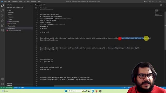Click SSH remote status indicator
This screenshot has width=166, height=93.
pos(7,88)
